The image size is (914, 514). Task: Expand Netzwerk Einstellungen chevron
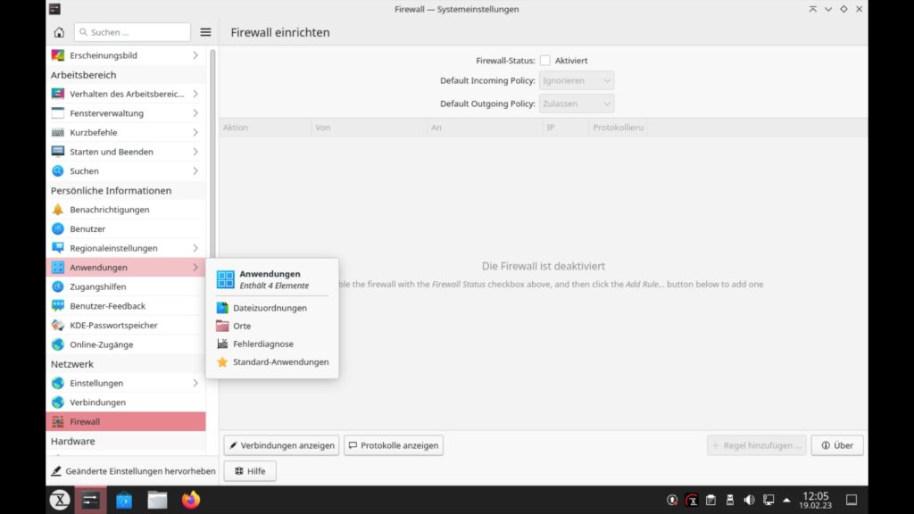[x=195, y=383]
